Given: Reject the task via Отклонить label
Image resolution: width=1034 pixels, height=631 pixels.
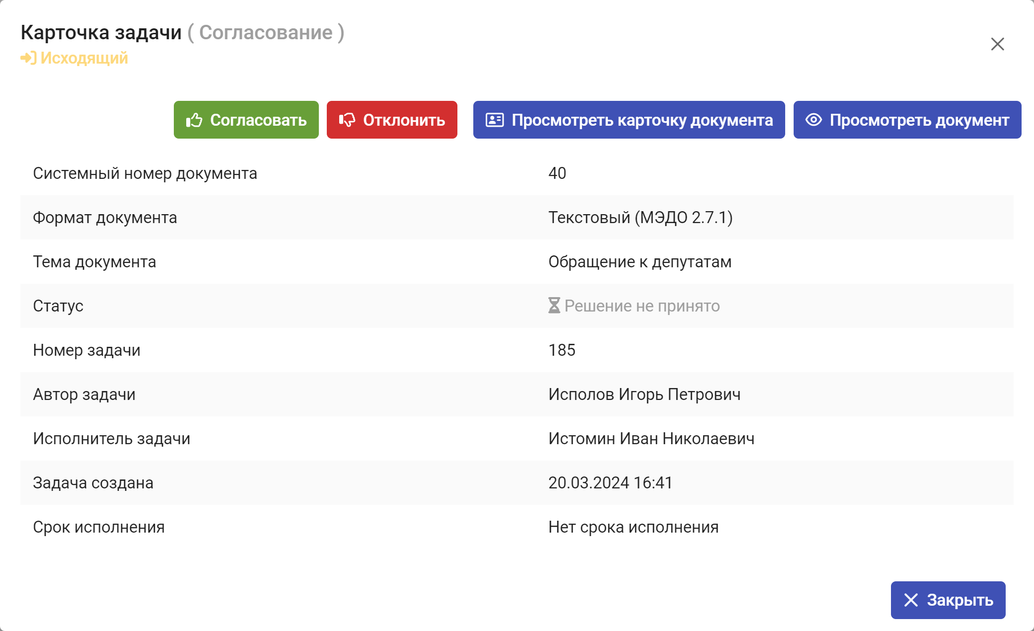Looking at the screenshot, I should pos(404,120).
